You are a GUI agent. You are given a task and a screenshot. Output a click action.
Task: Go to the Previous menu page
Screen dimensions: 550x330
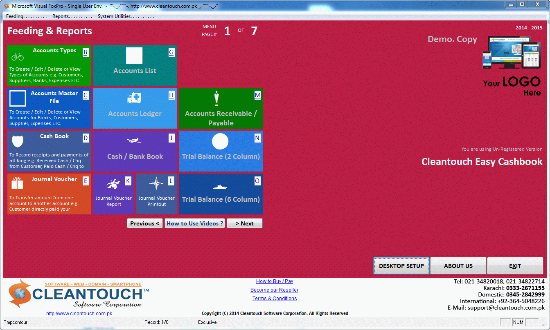point(145,223)
